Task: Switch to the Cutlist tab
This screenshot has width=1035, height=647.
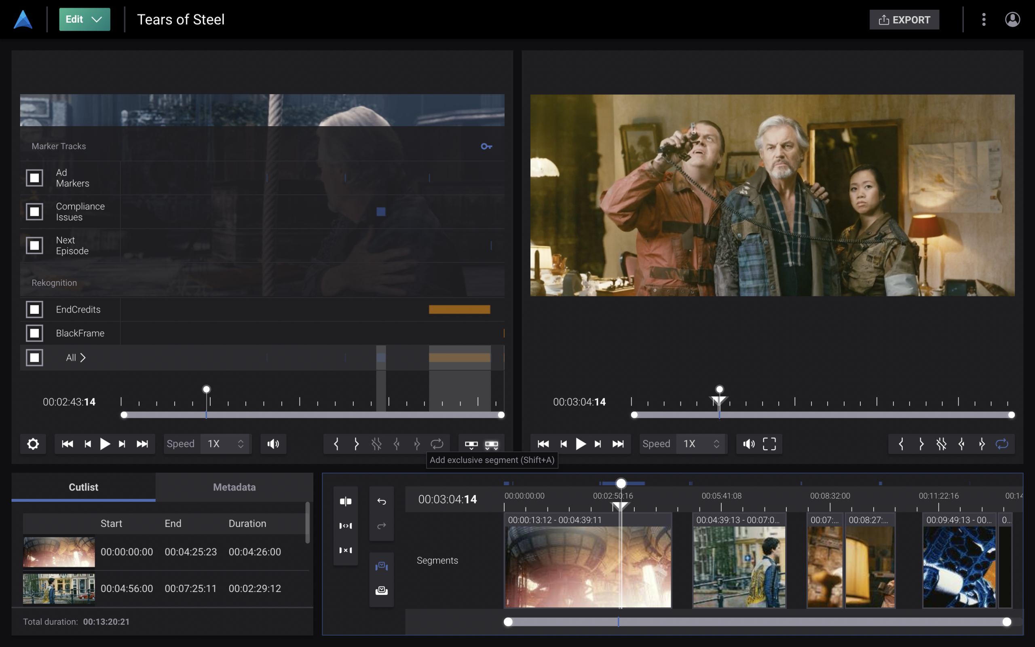Action: (x=83, y=487)
